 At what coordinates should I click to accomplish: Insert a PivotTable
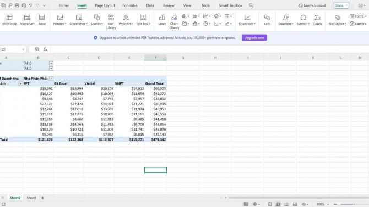[9, 20]
